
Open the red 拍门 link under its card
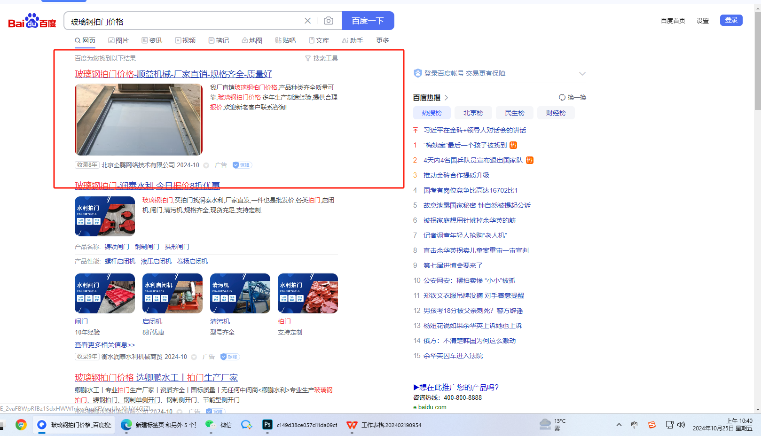tap(284, 321)
